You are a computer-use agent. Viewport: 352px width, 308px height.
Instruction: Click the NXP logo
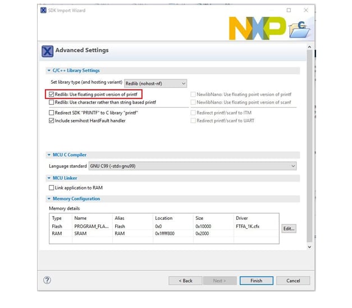click(x=257, y=28)
